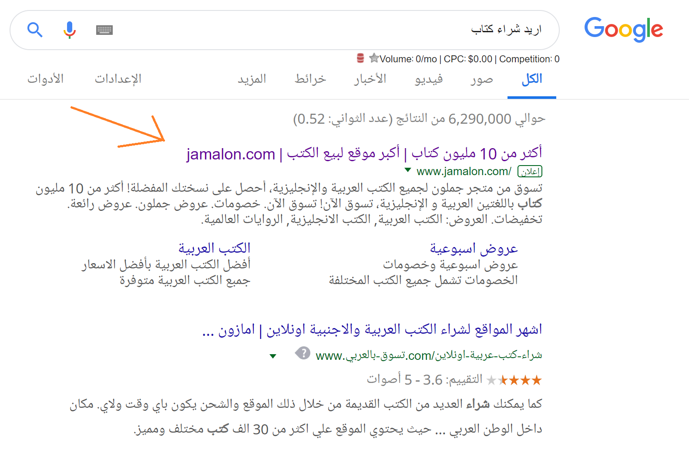Open the اشهر المواقع لشراء الكتب result
This screenshot has width=689, height=457.
pyautogui.click(x=372, y=330)
